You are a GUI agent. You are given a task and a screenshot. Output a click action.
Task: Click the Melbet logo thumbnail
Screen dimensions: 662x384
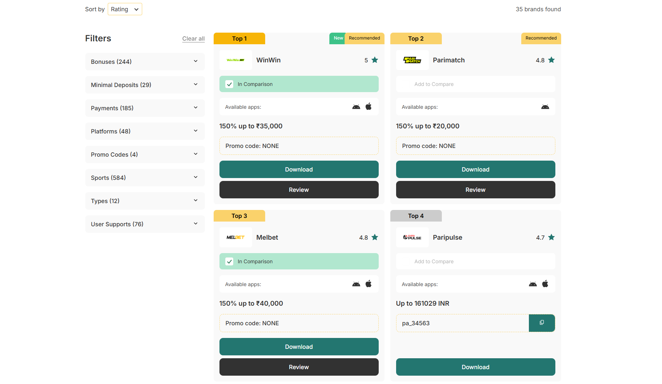click(x=235, y=238)
